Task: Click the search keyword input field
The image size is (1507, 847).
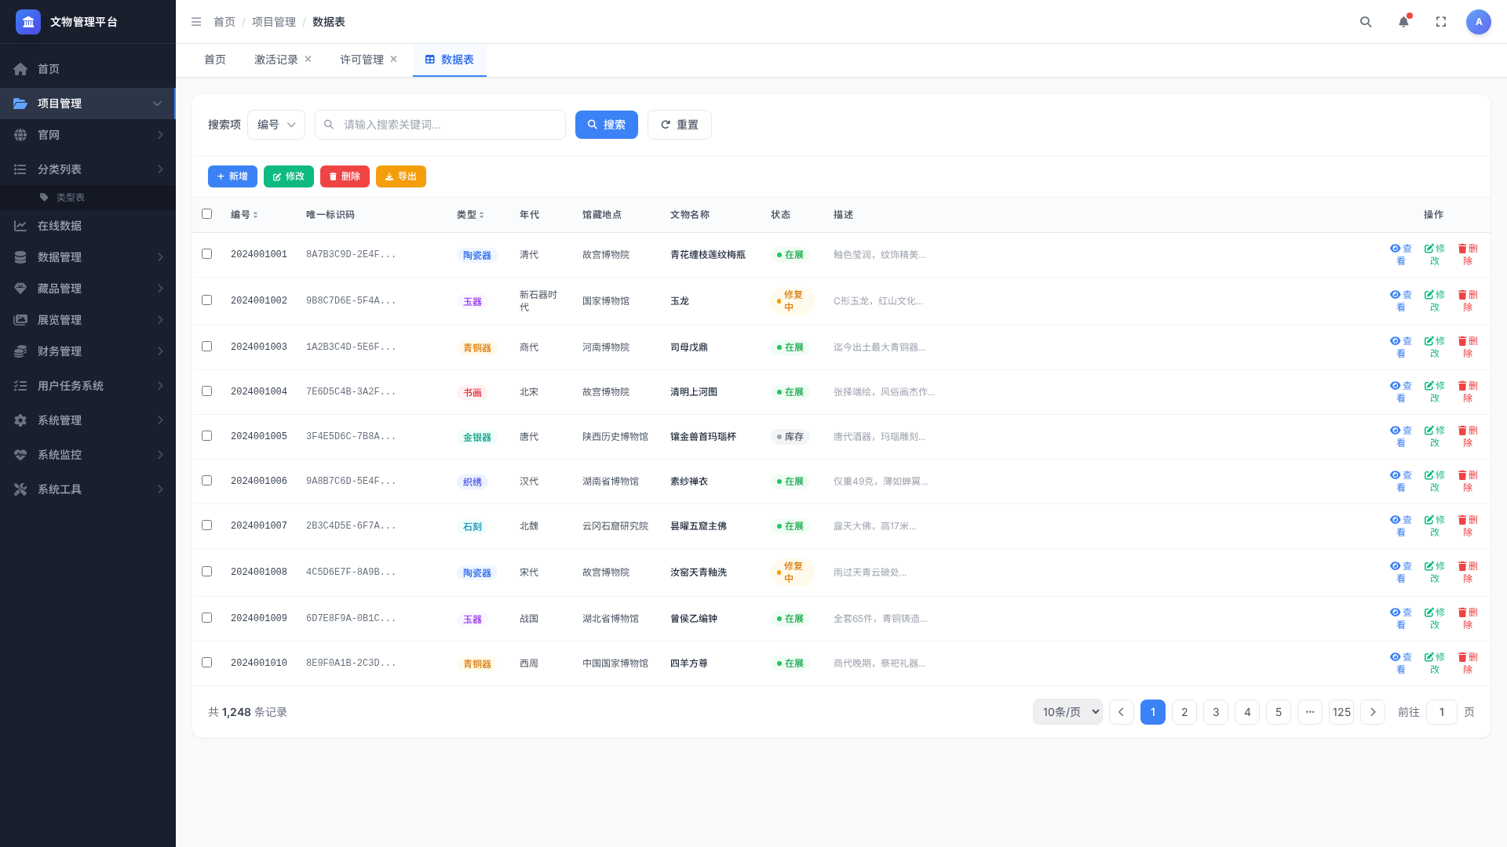Action: 440,125
